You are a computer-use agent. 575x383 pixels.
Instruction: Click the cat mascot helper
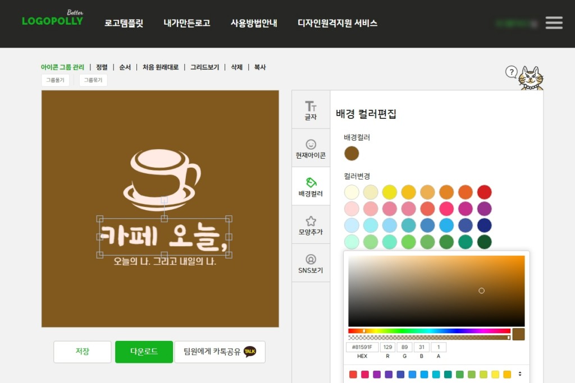(531, 78)
